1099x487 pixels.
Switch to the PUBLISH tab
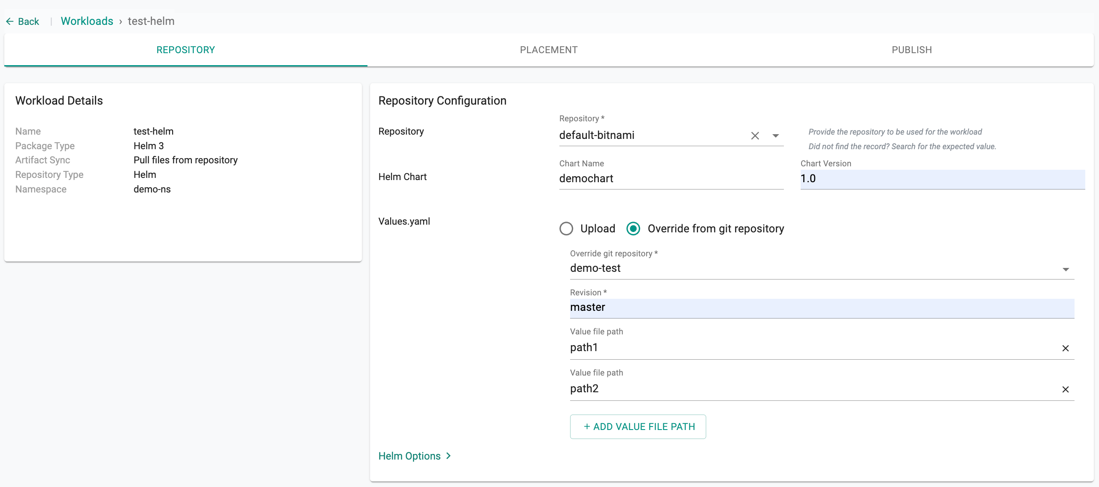pos(912,50)
